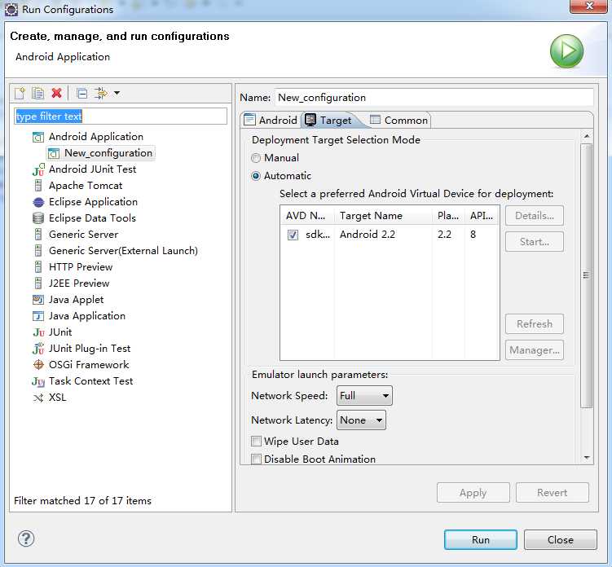
Task: Enable Disable Boot Animation checkbox
Action: [256, 459]
